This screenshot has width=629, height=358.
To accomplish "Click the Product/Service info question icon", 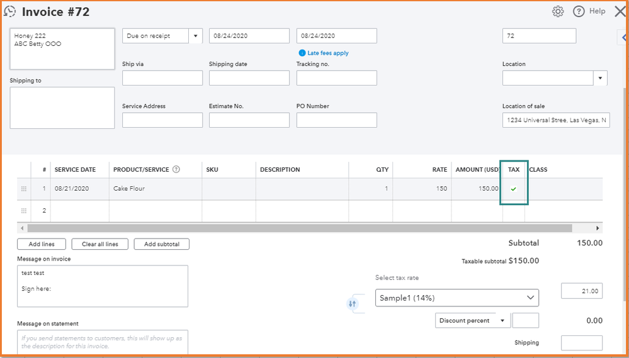I will tap(176, 169).
